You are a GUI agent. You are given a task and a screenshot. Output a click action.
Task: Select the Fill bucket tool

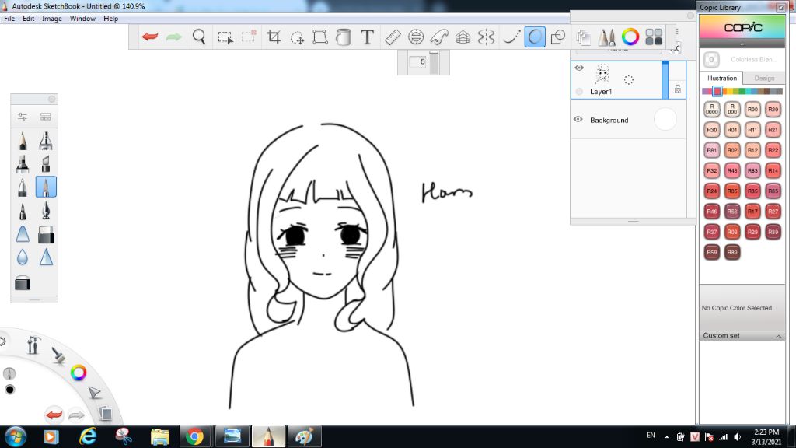pos(343,37)
